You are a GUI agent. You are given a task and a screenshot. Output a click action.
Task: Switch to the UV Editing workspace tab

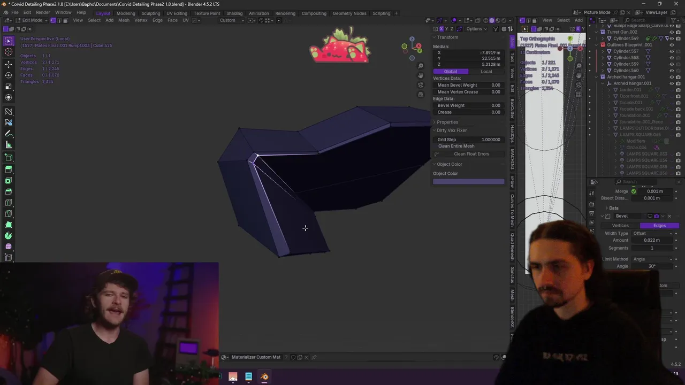pos(177,13)
